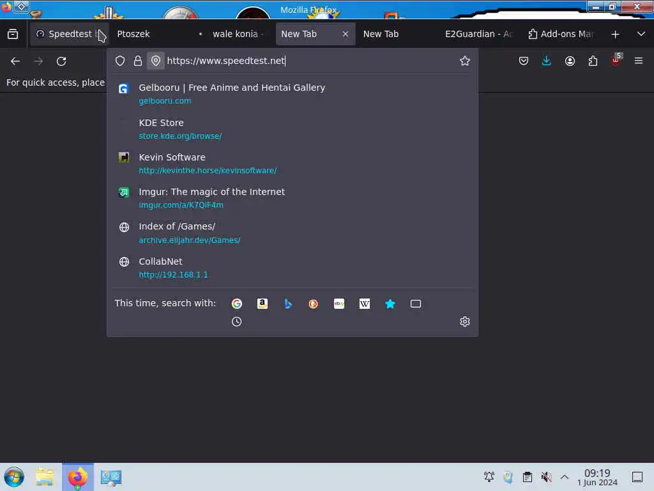
Task: Select Firefox in the taskbar
Action: tap(78, 477)
